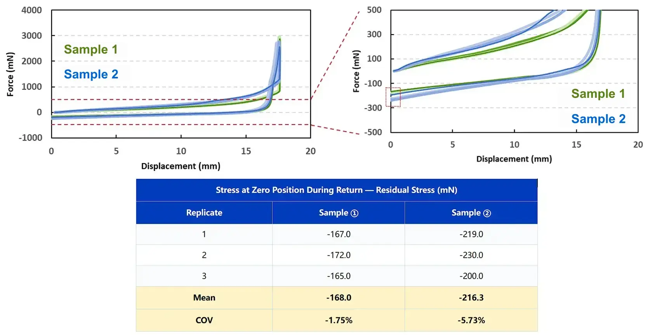Select the 'Sample ①' column header
The height and width of the screenshot is (335, 650).
339,213
